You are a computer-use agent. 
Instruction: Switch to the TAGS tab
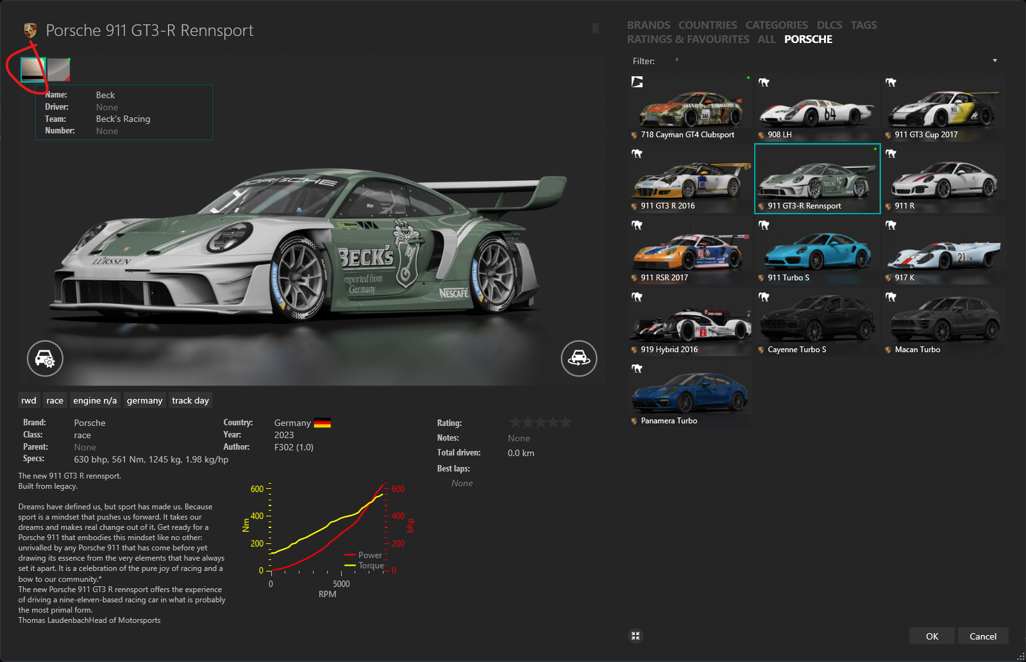pyautogui.click(x=864, y=25)
